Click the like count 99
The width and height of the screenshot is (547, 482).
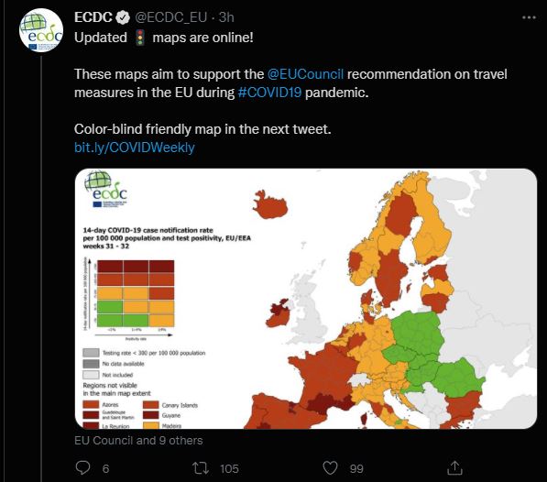[356, 469]
